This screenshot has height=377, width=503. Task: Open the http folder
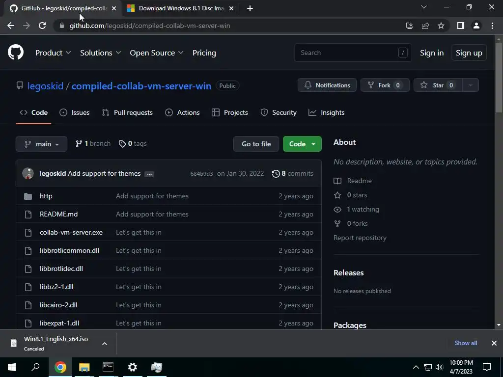point(46,196)
